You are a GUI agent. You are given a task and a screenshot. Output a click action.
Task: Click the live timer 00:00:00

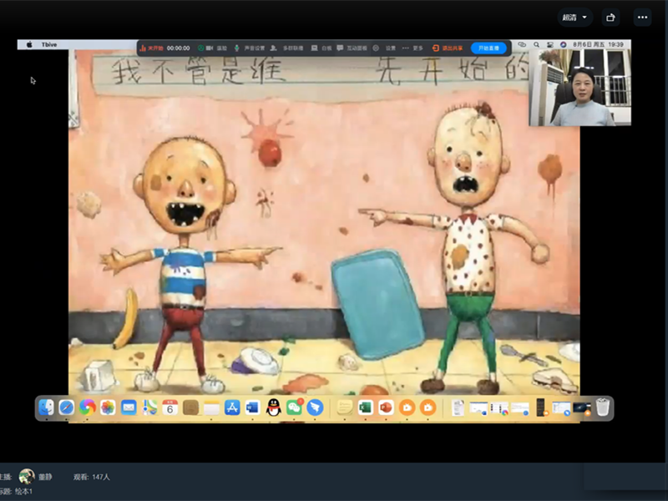(x=178, y=48)
